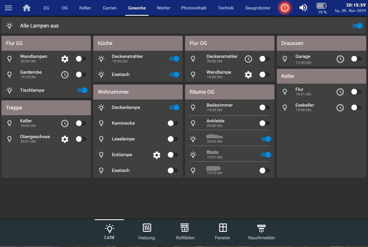368x247 pixels.
Task: Open the Photovoltaik tab
Action: click(194, 8)
